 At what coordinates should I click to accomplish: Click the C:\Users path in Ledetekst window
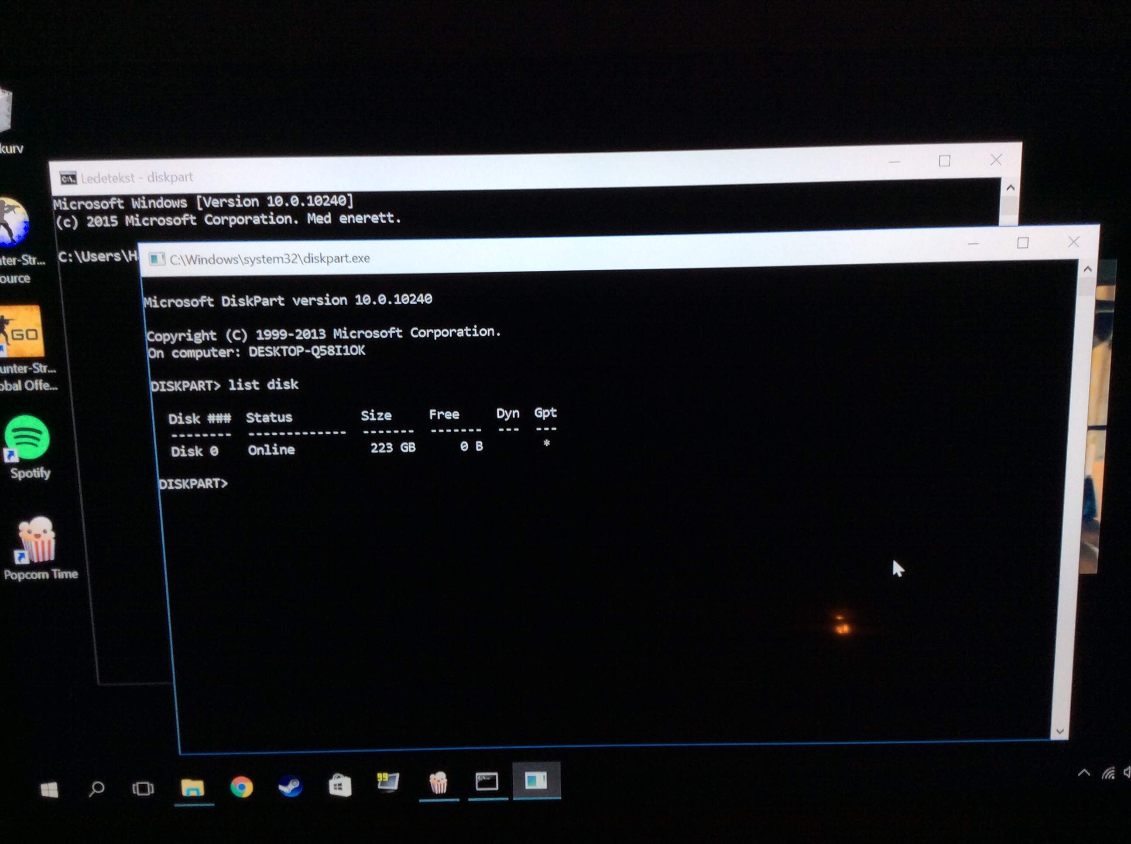coord(98,255)
